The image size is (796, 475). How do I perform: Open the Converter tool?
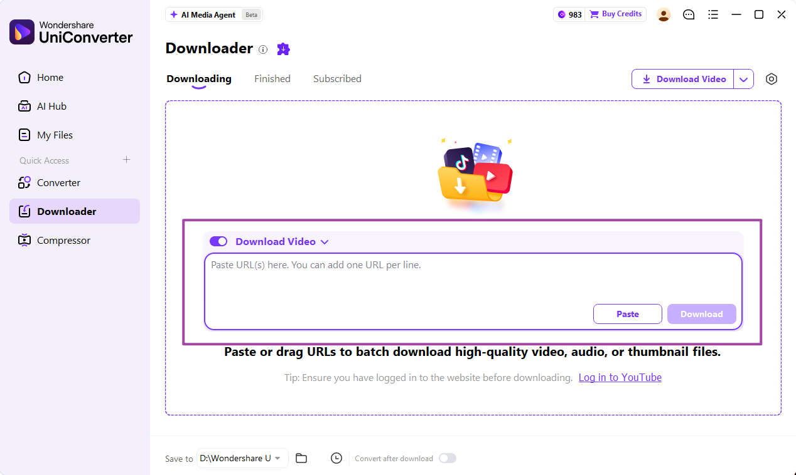[x=75, y=183]
